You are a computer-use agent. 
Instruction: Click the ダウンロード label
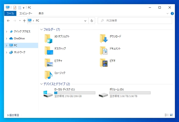pos(115,36)
